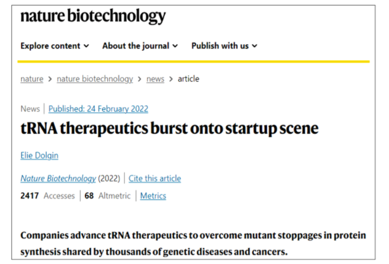Navigate to the news breadcrumb

[155, 79]
